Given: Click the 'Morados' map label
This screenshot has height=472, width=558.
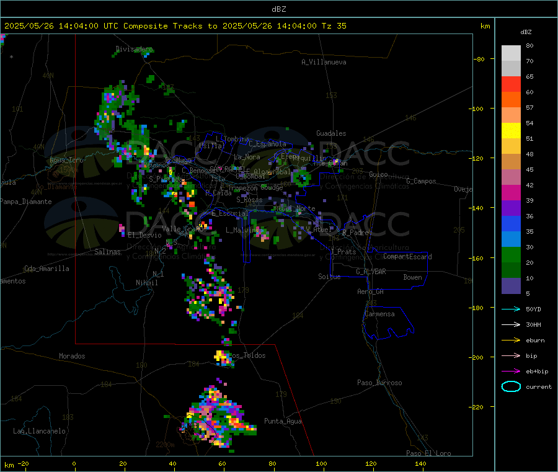Looking at the screenshot, I should pos(72,356).
